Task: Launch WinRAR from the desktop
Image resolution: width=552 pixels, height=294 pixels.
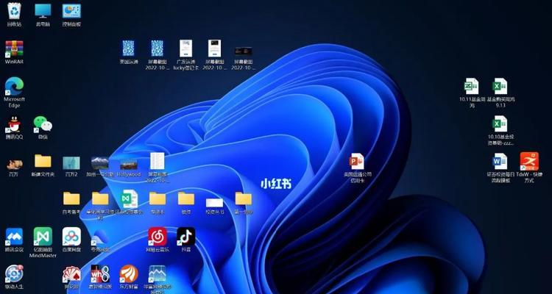Action: click(x=14, y=49)
